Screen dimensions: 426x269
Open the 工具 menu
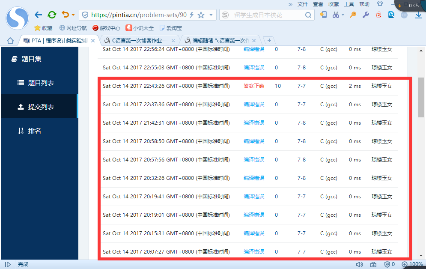pos(349,4)
